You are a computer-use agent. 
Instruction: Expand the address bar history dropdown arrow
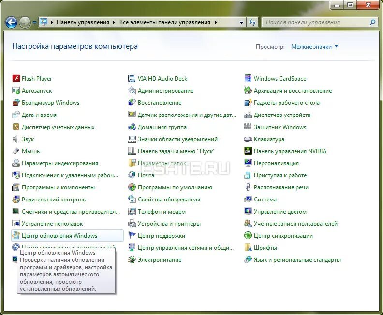coord(241,22)
